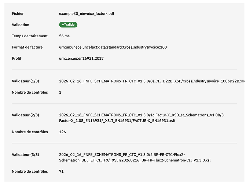Select the BR-FR-Flux2-Schematron-CII_V1.3.0.xsl path
Viewport: 246px width, 183px height.
135,157
